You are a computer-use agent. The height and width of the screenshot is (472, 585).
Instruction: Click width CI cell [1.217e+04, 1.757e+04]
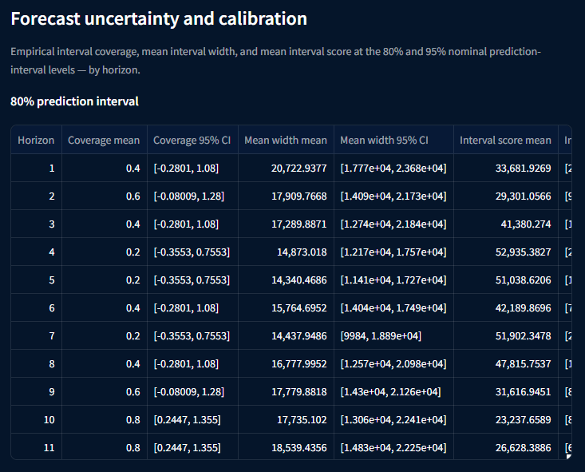point(393,252)
